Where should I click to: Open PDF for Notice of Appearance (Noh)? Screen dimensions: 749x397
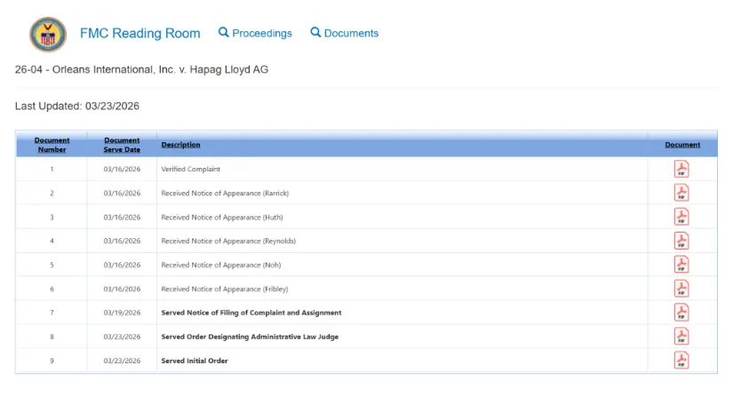click(681, 265)
